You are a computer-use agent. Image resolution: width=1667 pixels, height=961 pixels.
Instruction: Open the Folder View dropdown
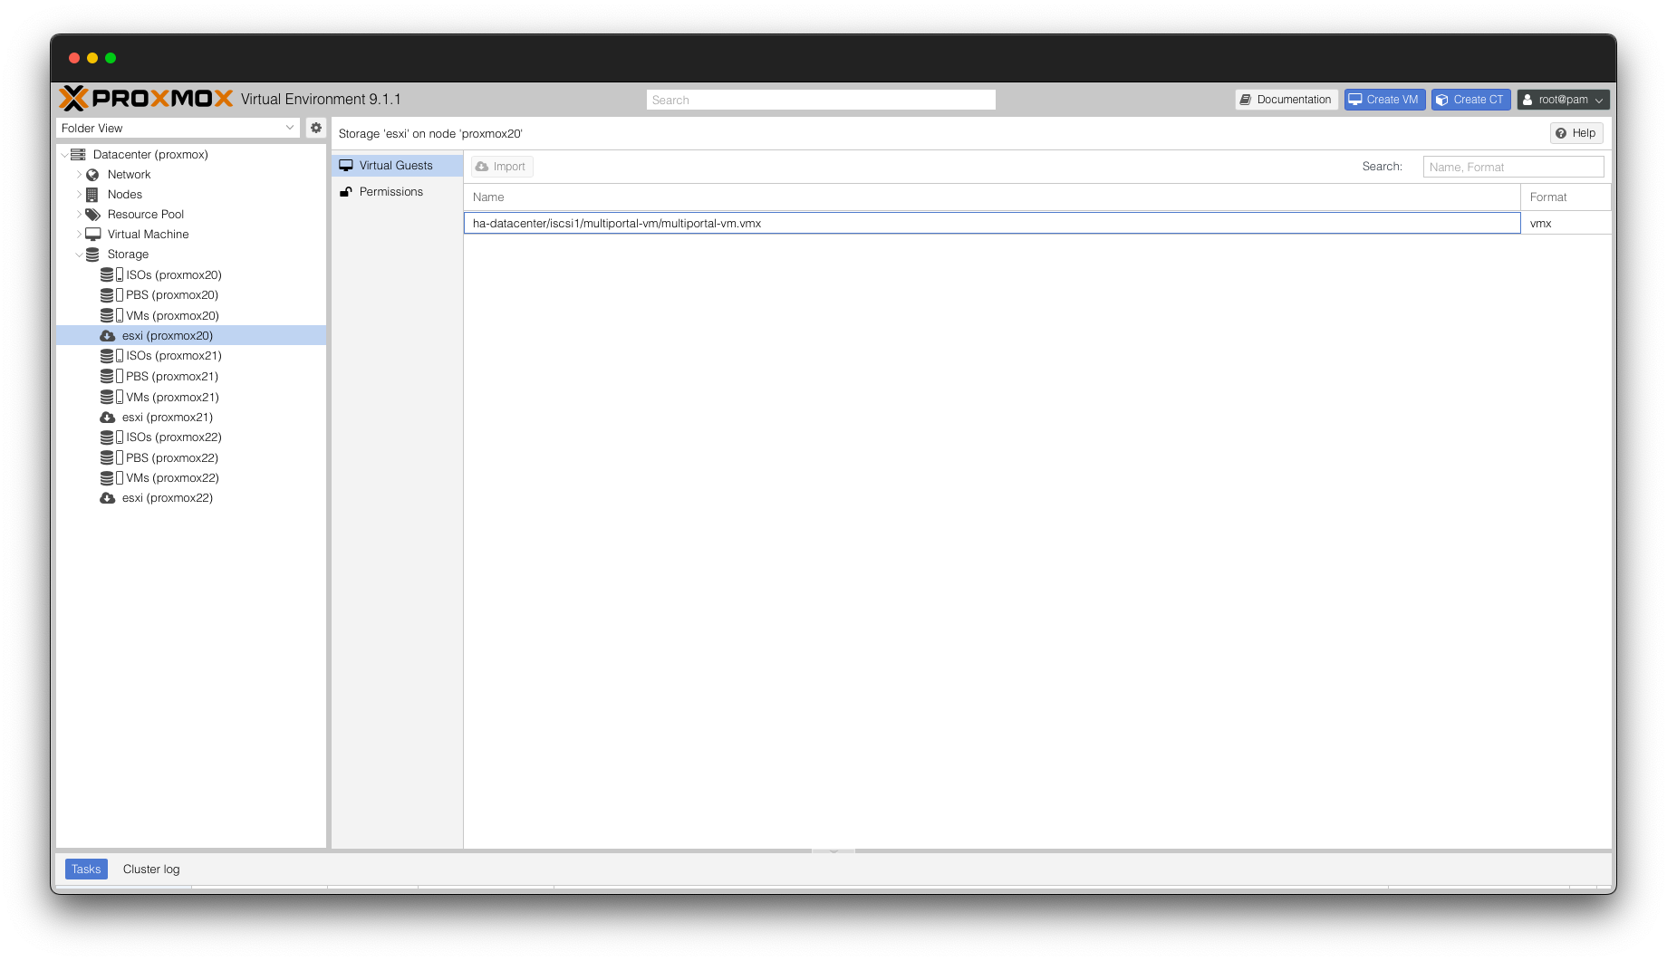click(178, 128)
